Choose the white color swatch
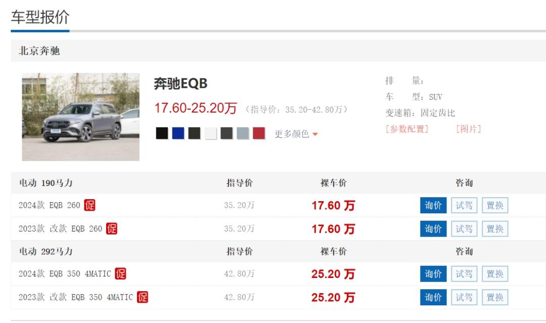Image resolution: width=546 pixels, height=323 pixels. click(x=211, y=133)
